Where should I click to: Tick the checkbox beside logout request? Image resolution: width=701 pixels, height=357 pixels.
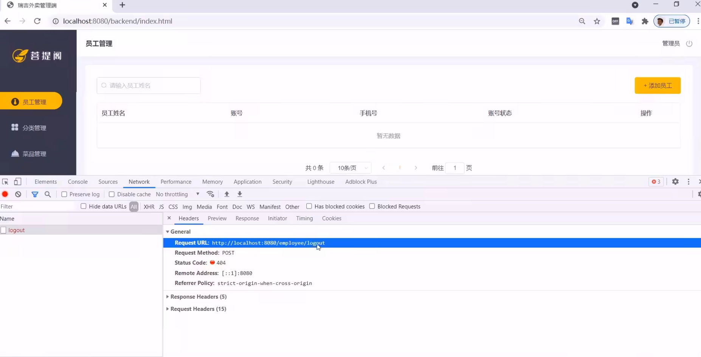click(3, 230)
